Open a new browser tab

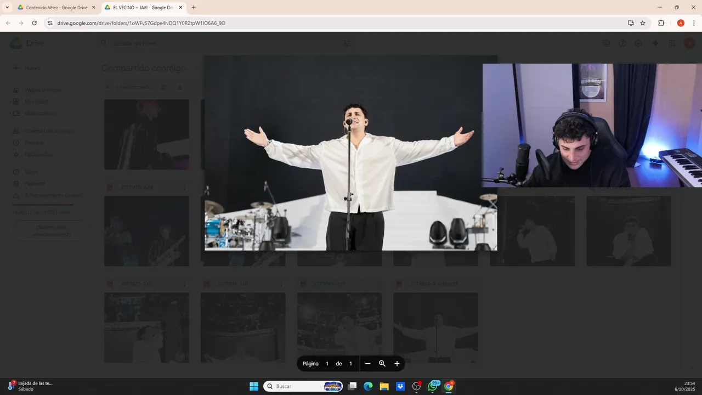[194, 8]
